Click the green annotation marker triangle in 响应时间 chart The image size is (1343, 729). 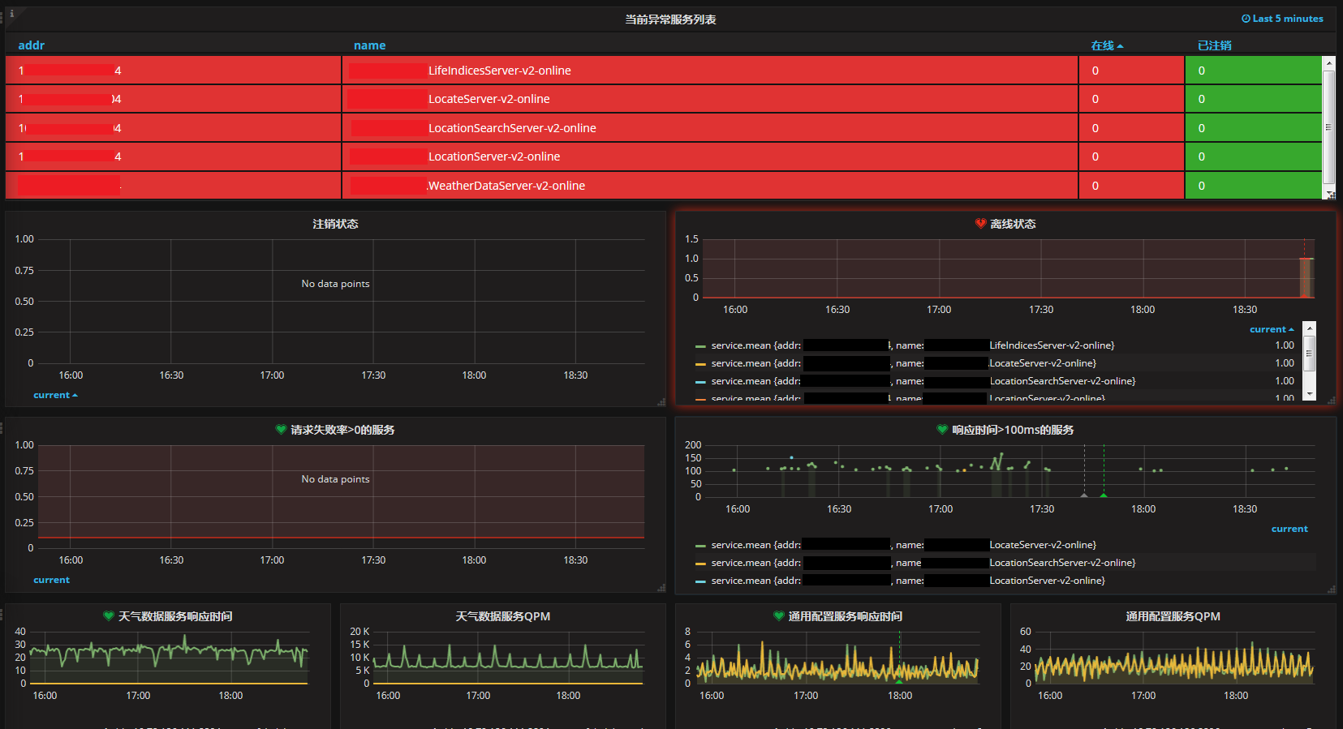pyautogui.click(x=1104, y=495)
